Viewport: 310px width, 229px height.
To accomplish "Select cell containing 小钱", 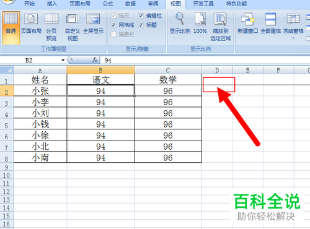I will 40,124.
